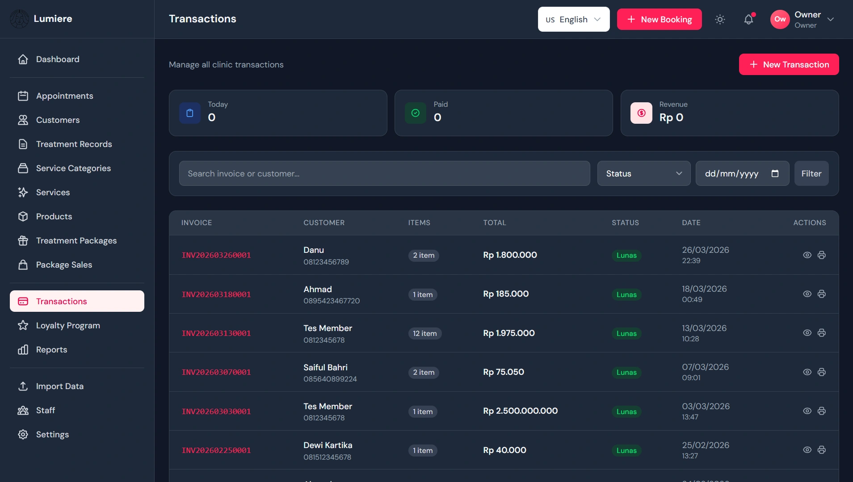Click customer name Saiful Bahri

(x=325, y=367)
